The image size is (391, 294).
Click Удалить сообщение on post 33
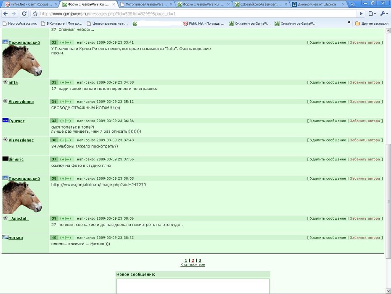tap(328, 82)
